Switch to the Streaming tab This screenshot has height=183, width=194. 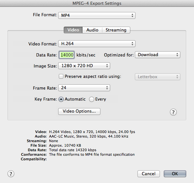[x=116, y=30]
